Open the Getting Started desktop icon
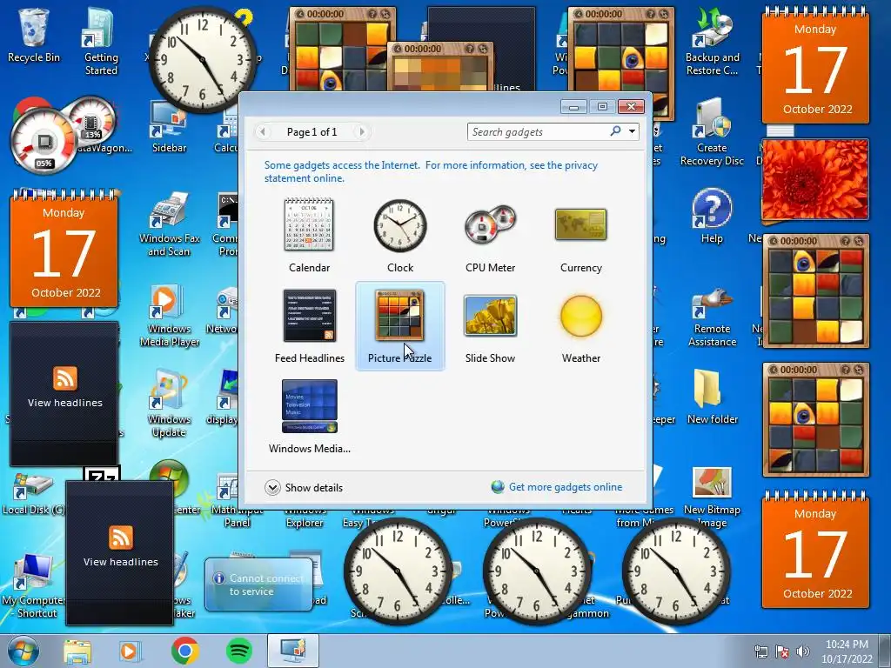The height and width of the screenshot is (668, 891). click(101, 41)
